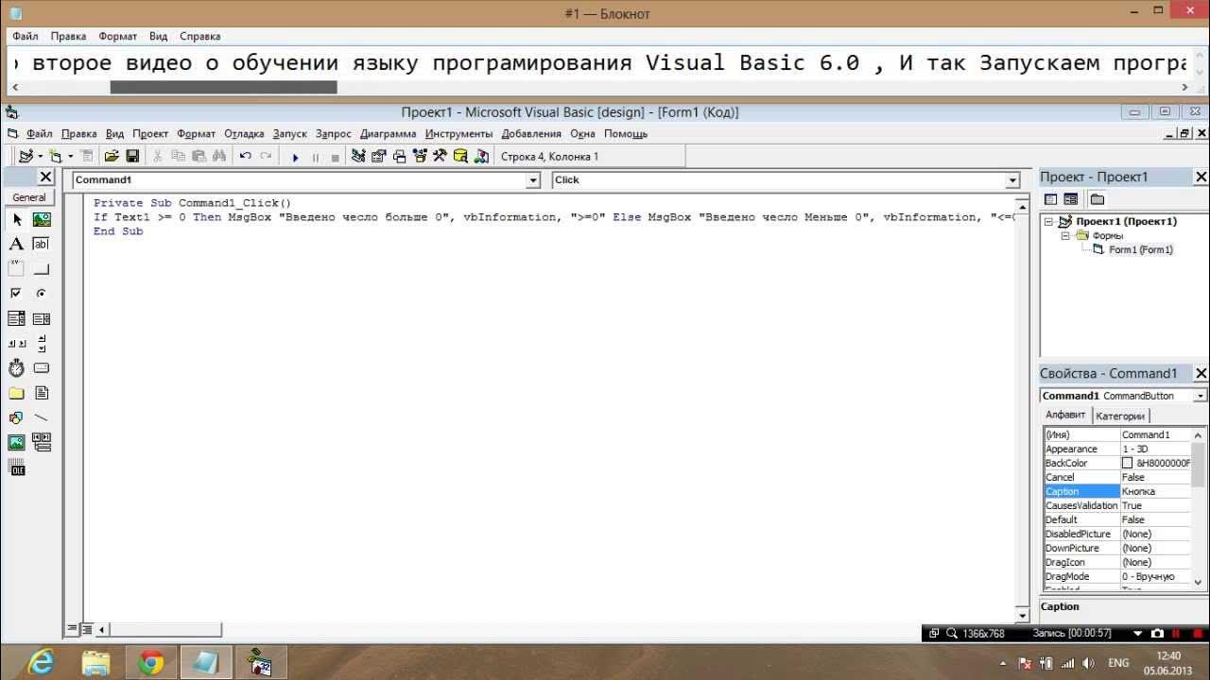
Task: Open the Data View Window toolbar icon
Action: point(460,157)
